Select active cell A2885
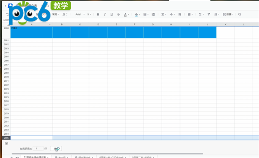 [x=32, y=138]
